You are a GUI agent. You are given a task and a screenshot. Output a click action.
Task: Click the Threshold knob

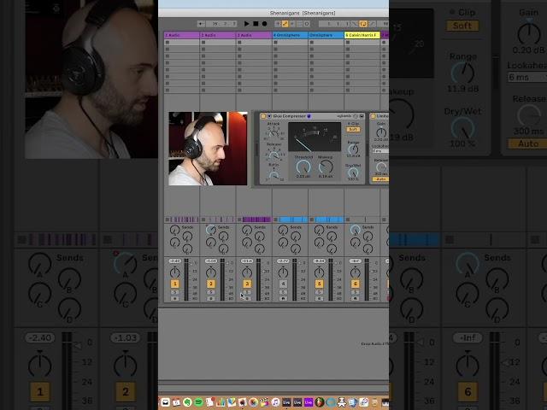[x=303, y=167]
